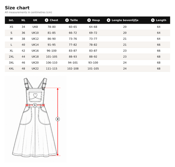The image size is (175, 167).
Task: Click Length value '66' in the L row
Action: pyautogui.click(x=159, y=45)
